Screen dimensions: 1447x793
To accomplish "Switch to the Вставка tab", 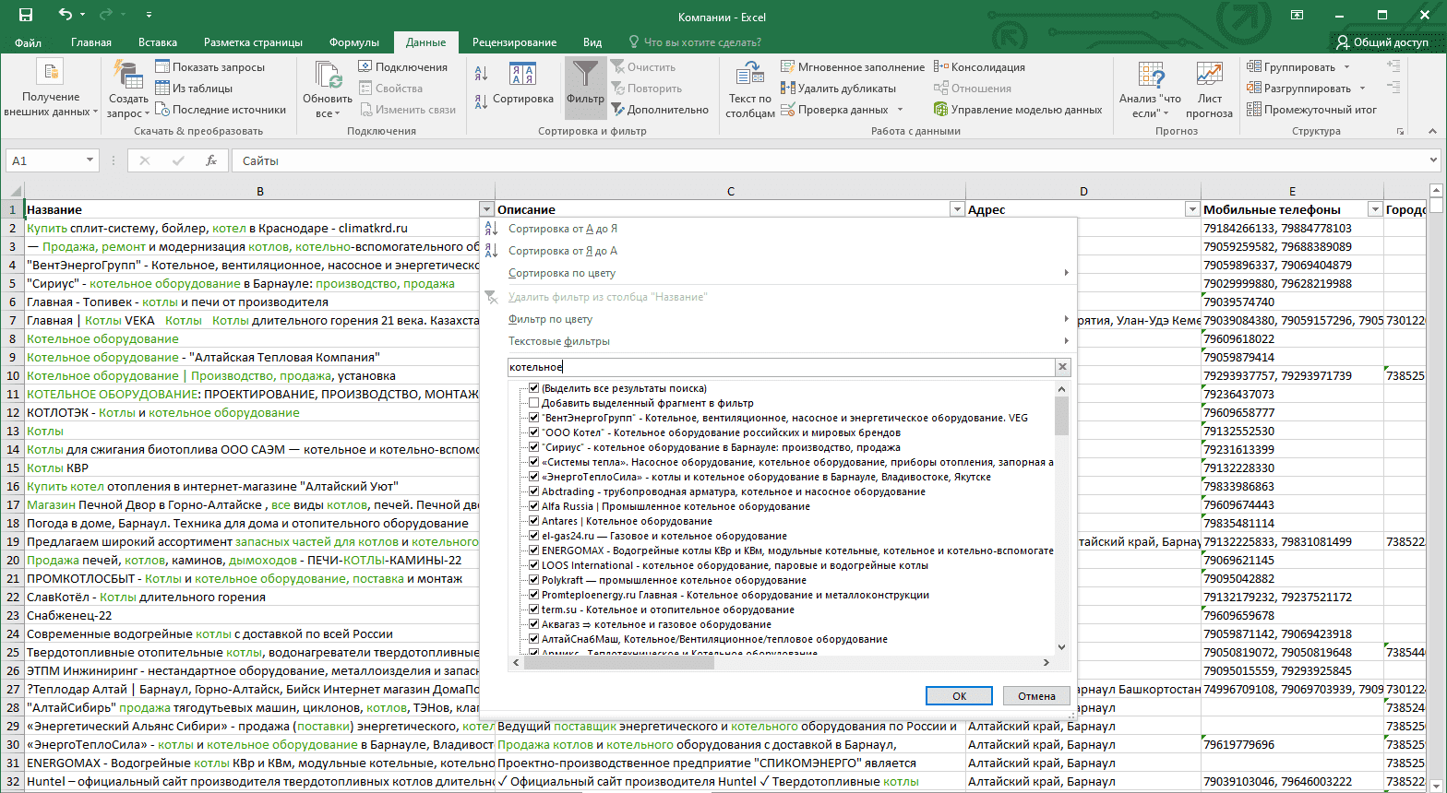I will pos(158,42).
